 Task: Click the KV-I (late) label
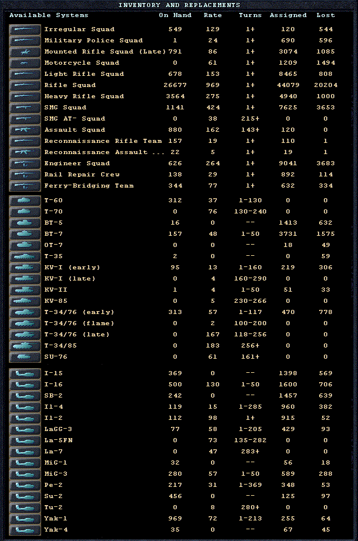tap(70, 278)
